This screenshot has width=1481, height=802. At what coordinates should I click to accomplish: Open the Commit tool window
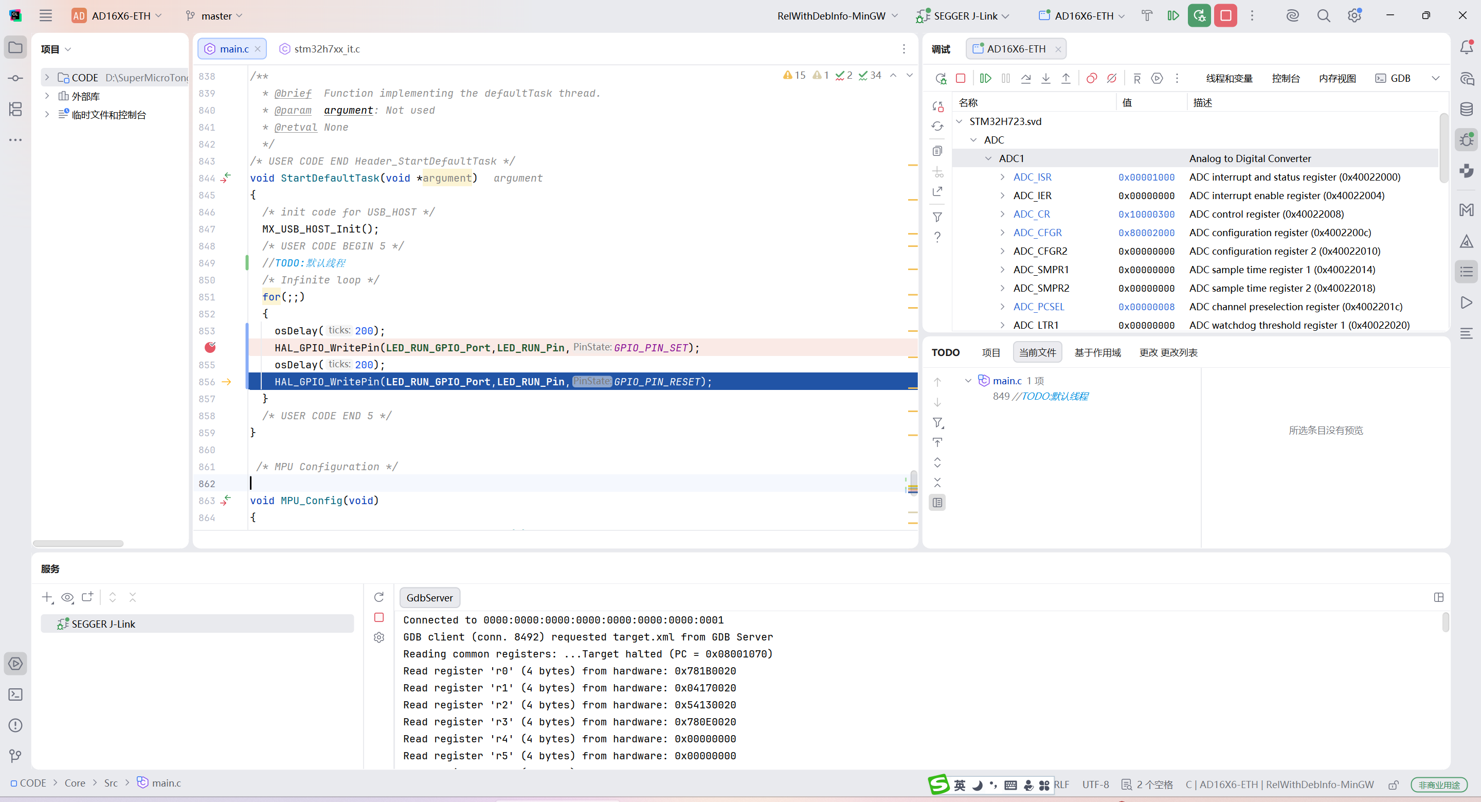click(x=15, y=78)
